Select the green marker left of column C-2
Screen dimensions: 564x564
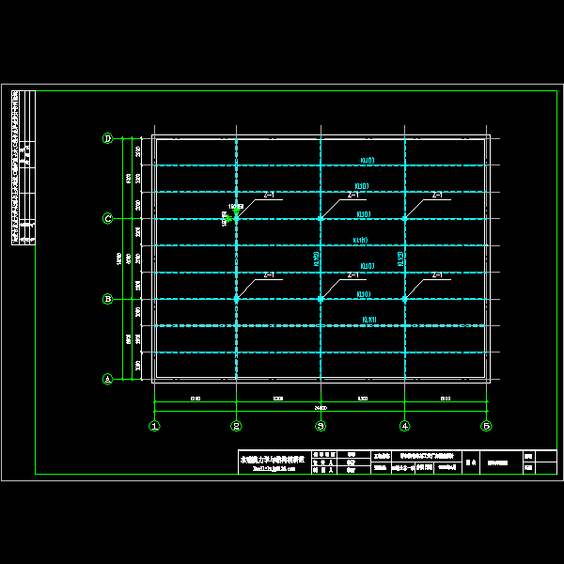[x=228, y=217]
